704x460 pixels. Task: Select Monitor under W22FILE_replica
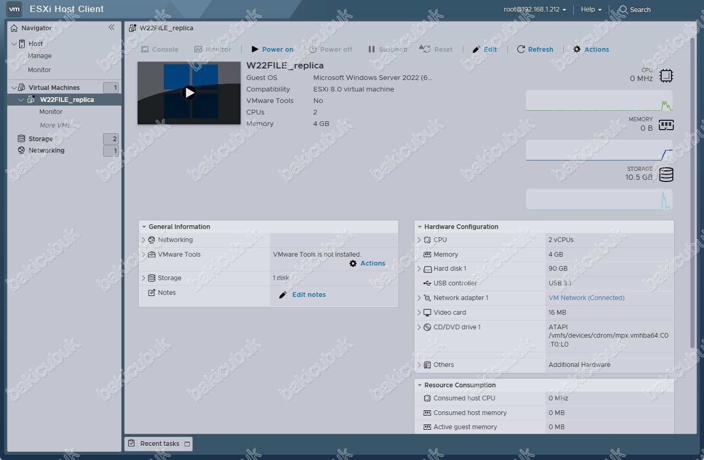[51, 112]
